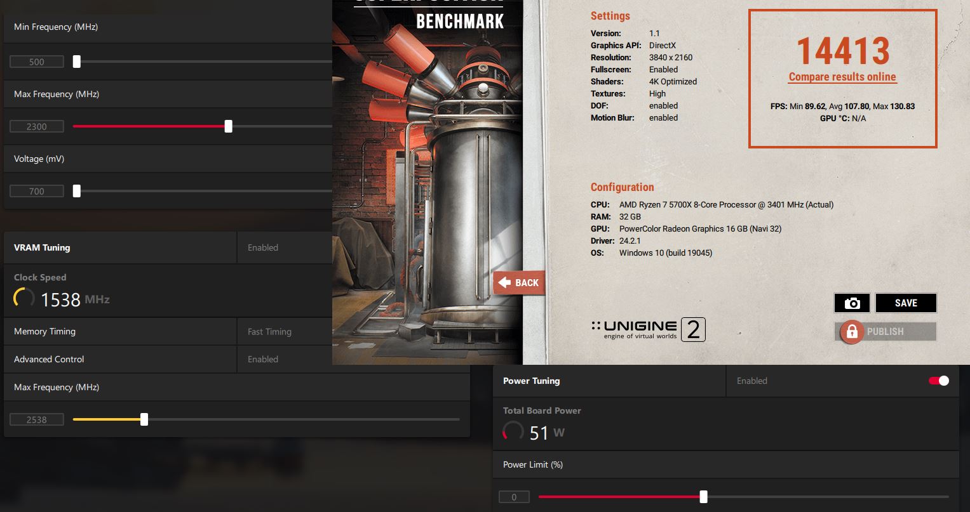
Task: Click the Version value 1.1
Action: tap(654, 33)
